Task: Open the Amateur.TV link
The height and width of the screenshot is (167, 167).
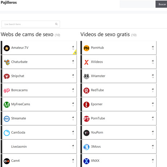Action: pyautogui.click(x=20, y=48)
